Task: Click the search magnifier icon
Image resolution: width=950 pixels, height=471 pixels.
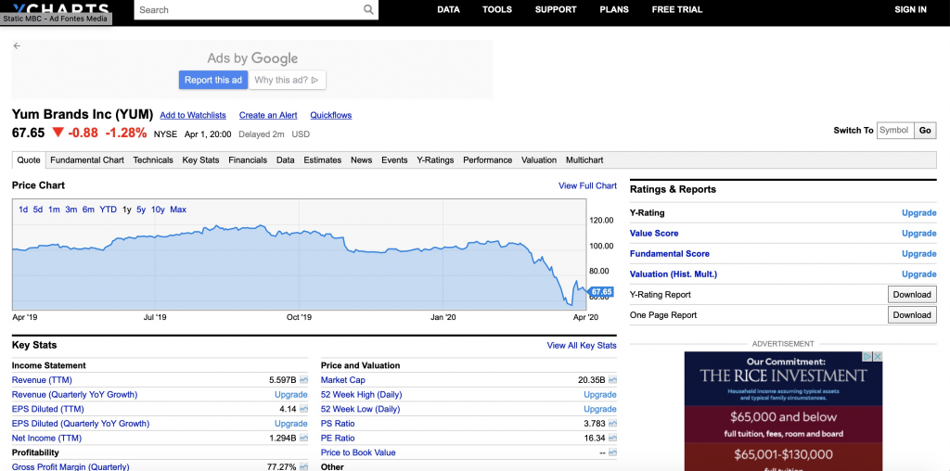Action: [368, 9]
